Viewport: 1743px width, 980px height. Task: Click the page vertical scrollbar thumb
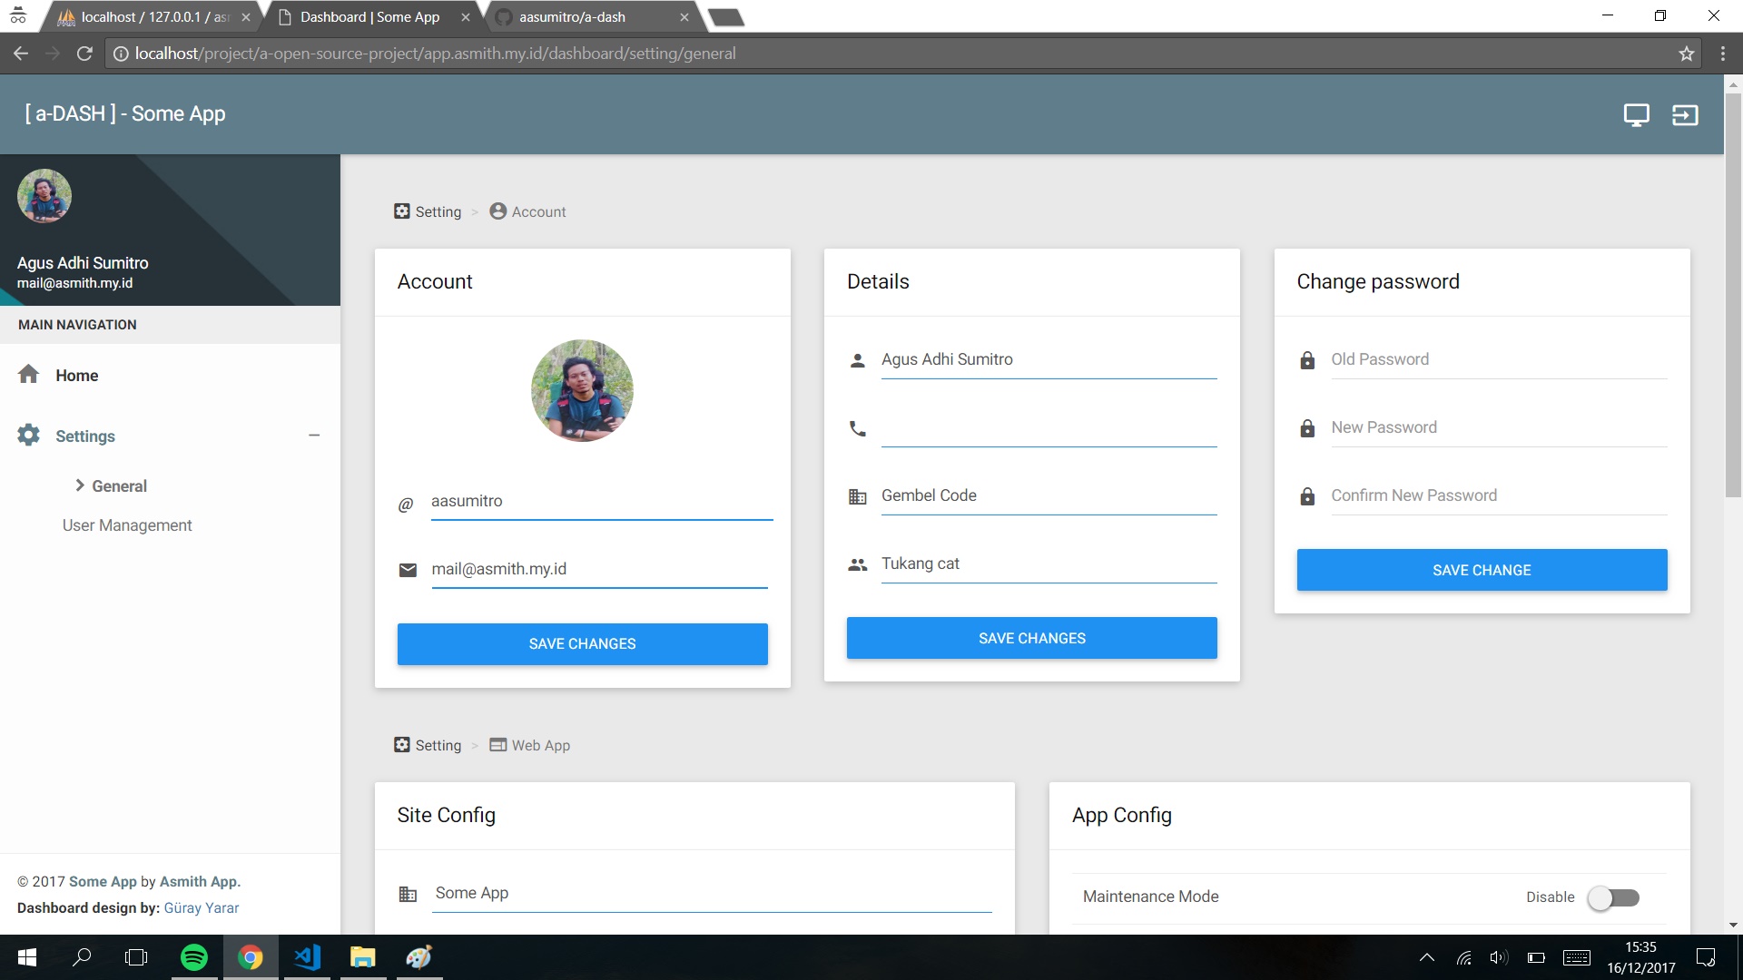click(1733, 294)
